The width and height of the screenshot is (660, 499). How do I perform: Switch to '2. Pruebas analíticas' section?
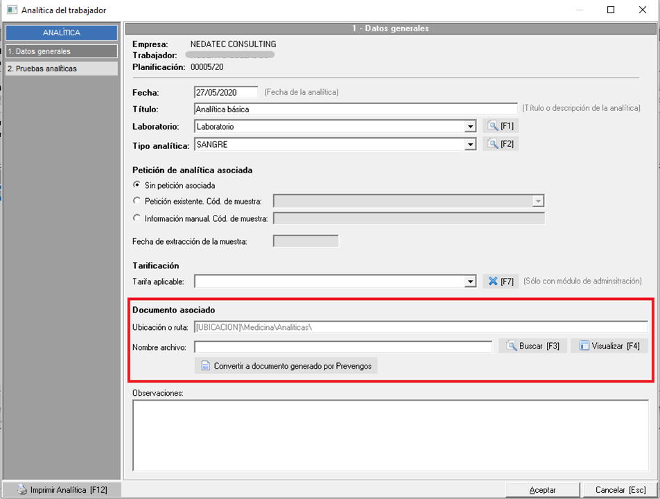pyautogui.click(x=61, y=69)
